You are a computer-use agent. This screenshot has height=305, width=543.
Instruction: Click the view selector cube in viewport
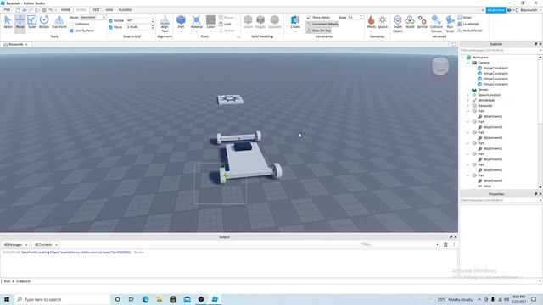(x=440, y=66)
